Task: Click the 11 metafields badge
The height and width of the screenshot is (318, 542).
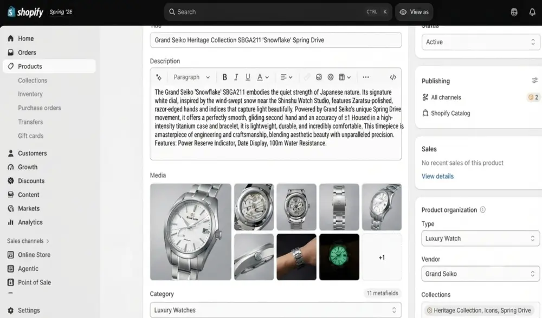Action: [x=382, y=293]
